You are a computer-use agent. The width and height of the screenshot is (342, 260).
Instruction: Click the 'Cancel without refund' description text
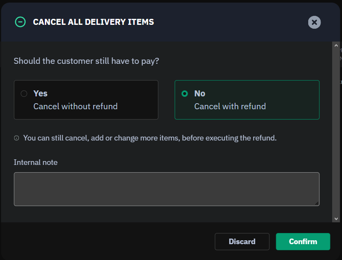tap(75, 106)
